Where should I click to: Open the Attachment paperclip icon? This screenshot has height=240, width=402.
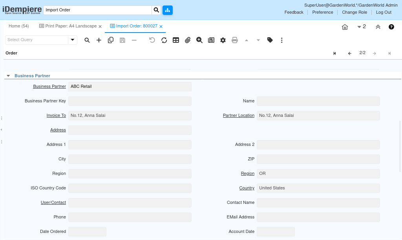pyautogui.click(x=188, y=40)
